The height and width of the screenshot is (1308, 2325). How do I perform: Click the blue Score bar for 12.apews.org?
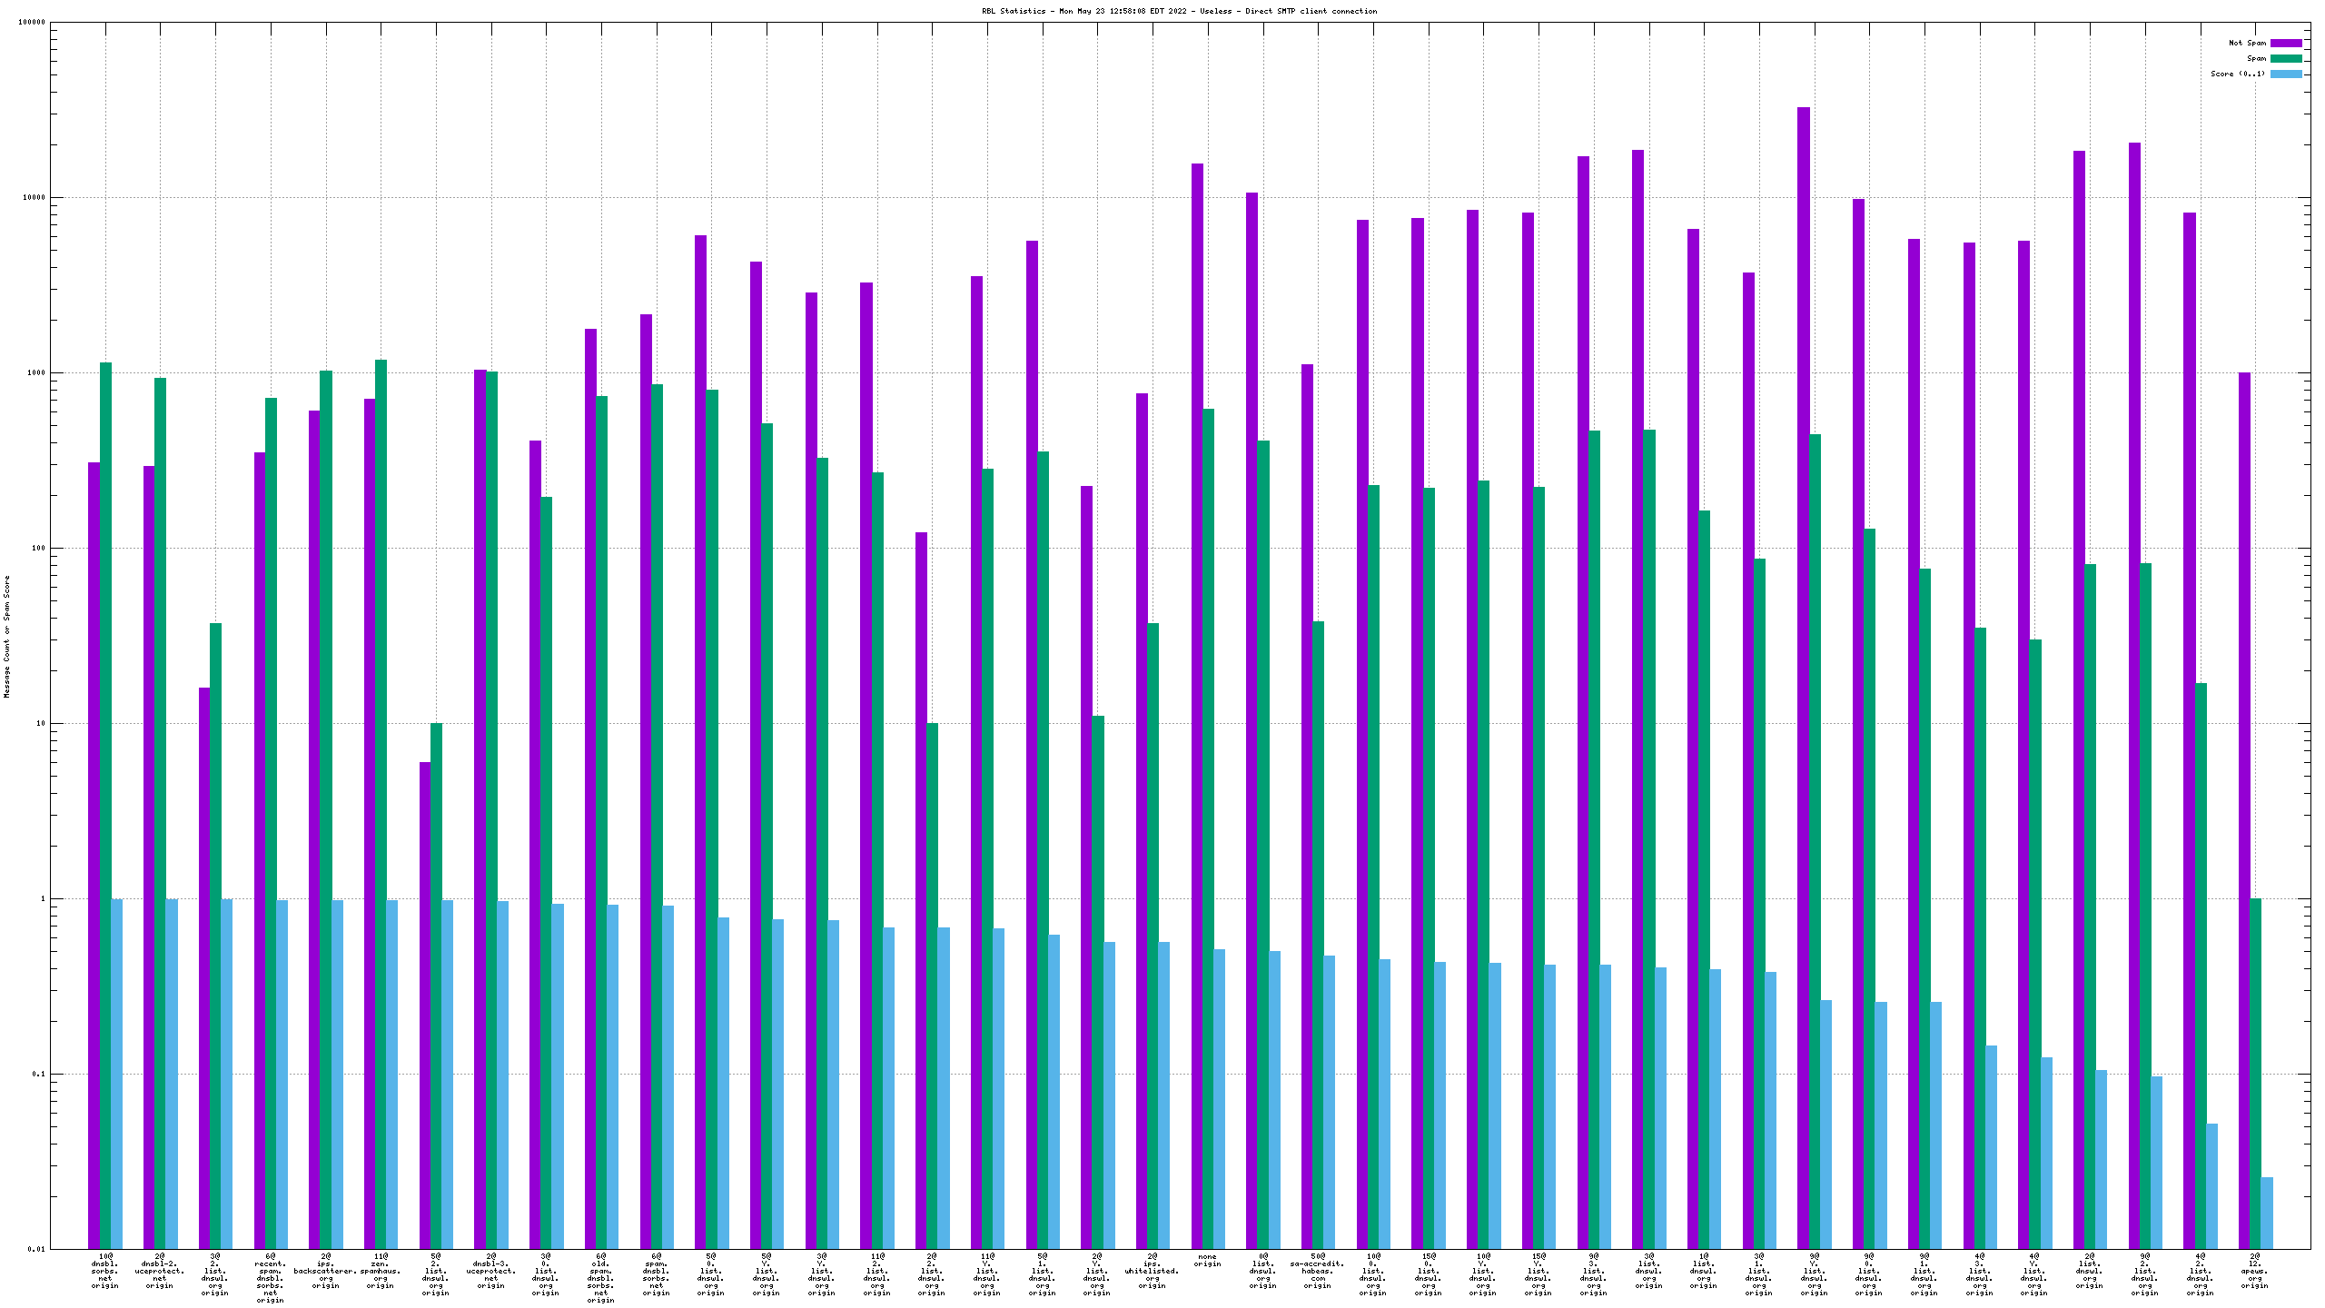click(x=2267, y=1213)
